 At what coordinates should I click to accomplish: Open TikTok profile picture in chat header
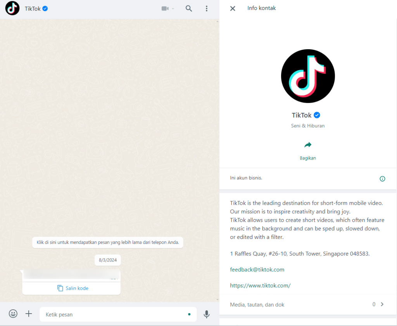point(12,9)
